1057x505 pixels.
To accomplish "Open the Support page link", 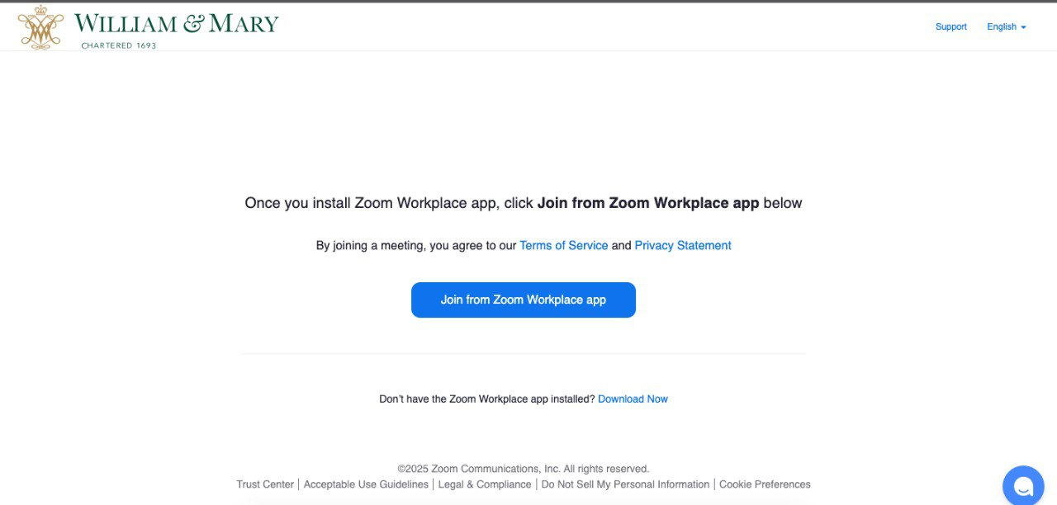I will point(950,27).
